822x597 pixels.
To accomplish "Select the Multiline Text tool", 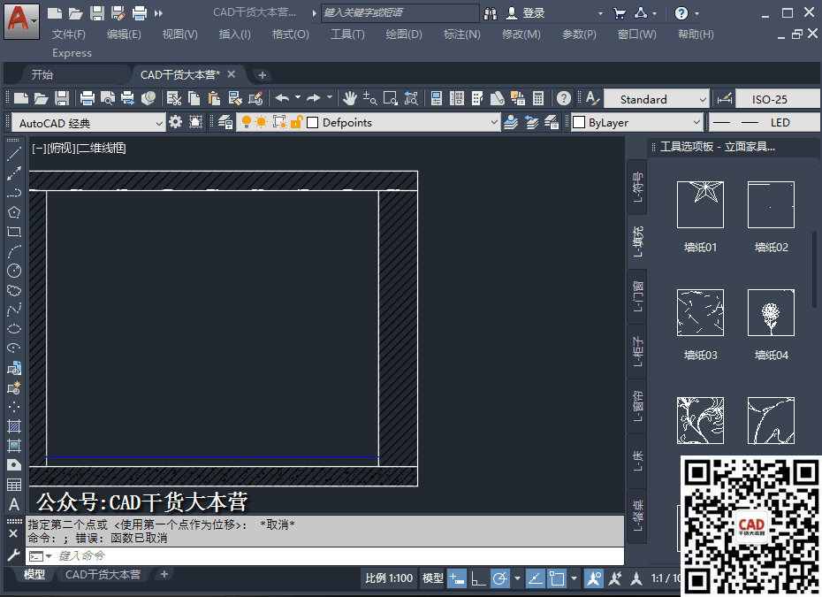I will click(14, 504).
